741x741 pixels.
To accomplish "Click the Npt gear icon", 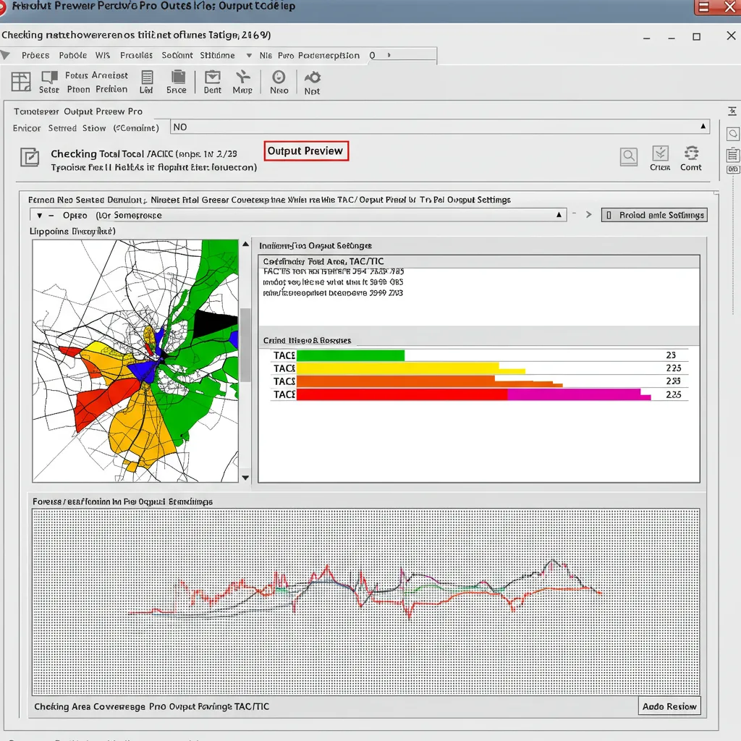I will click(x=313, y=82).
